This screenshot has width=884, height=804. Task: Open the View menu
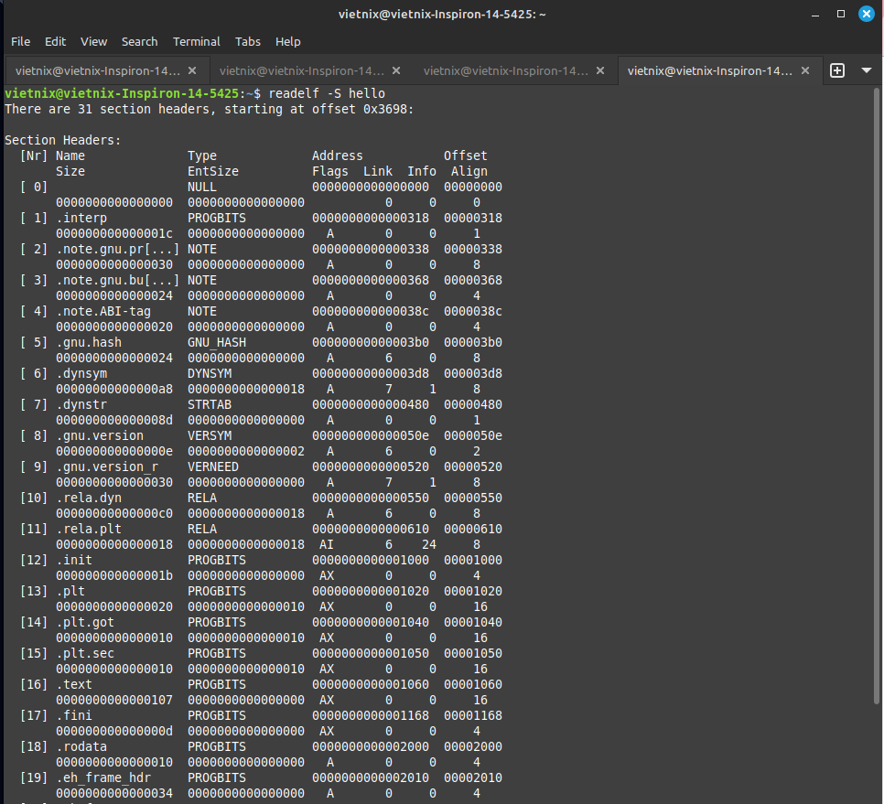pyautogui.click(x=93, y=42)
